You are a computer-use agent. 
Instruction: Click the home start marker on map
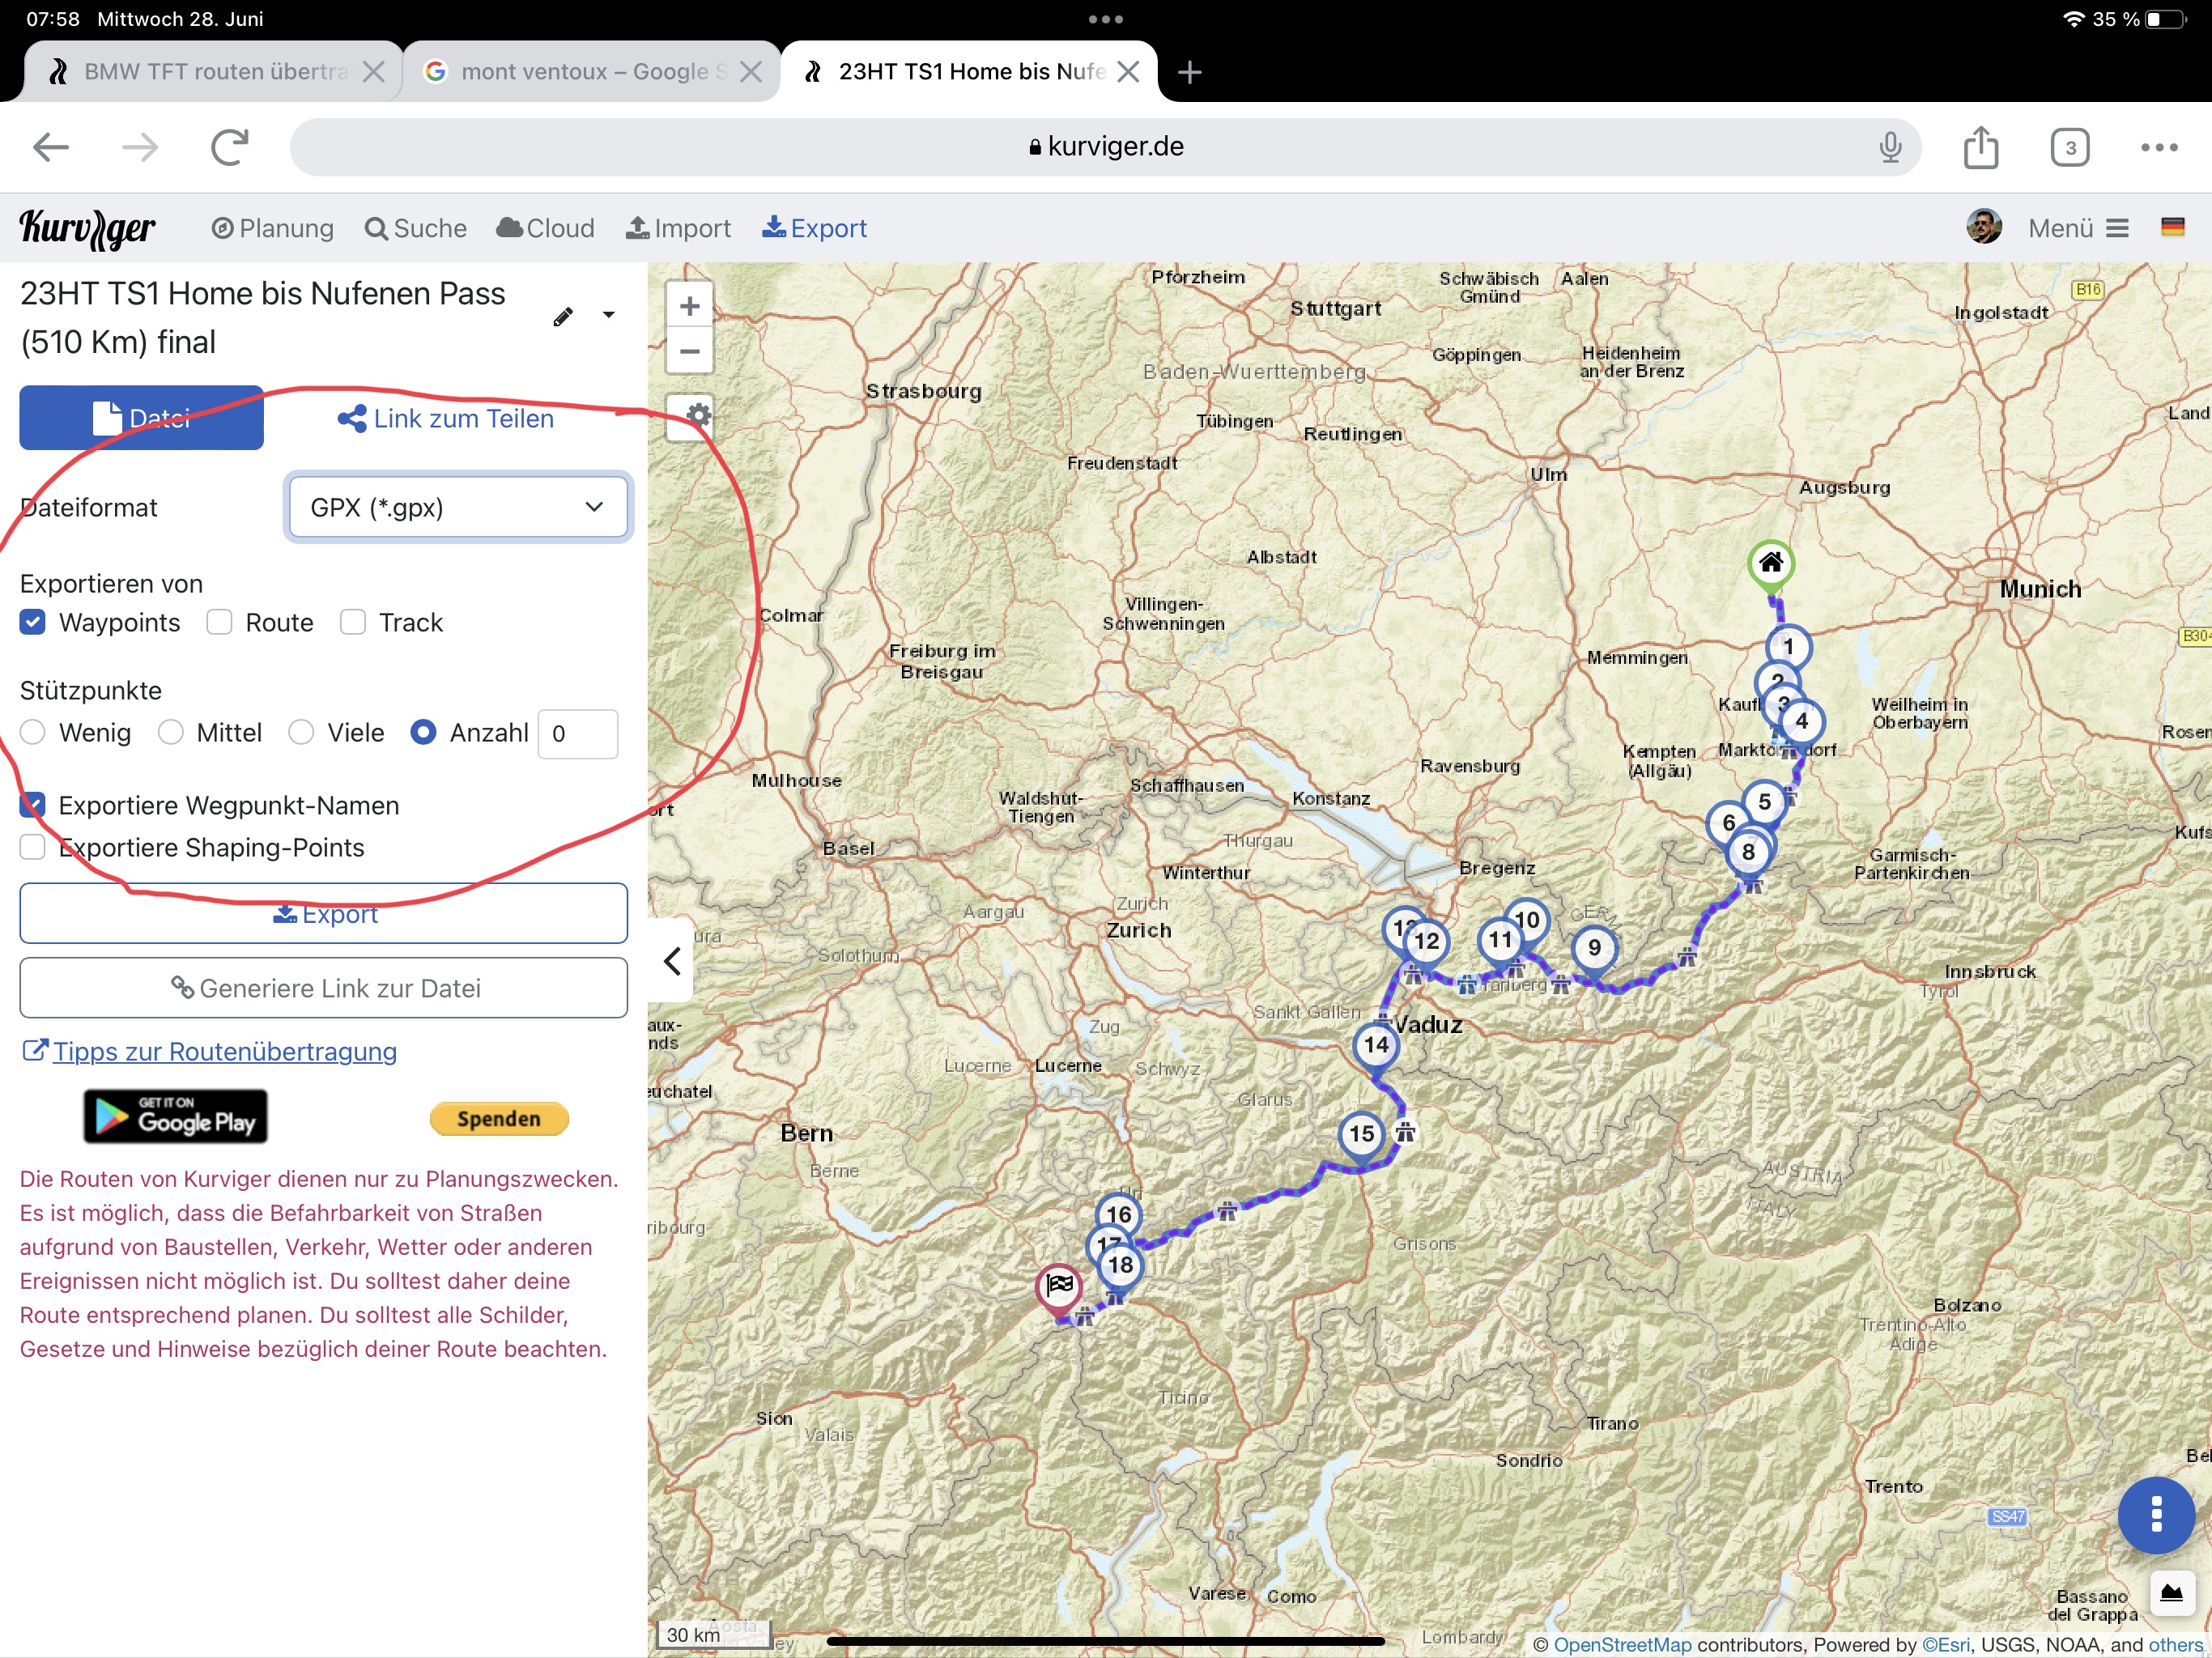(x=1771, y=563)
